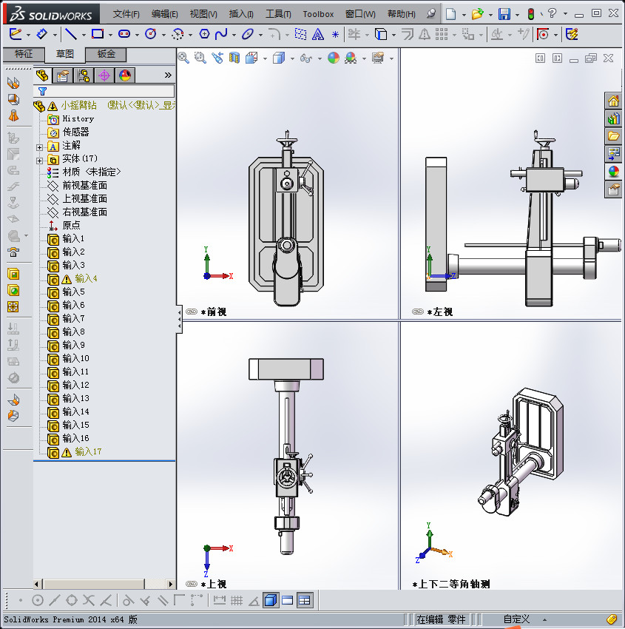Select the sketch Text tool
The height and width of the screenshot is (629, 625).
point(318,35)
